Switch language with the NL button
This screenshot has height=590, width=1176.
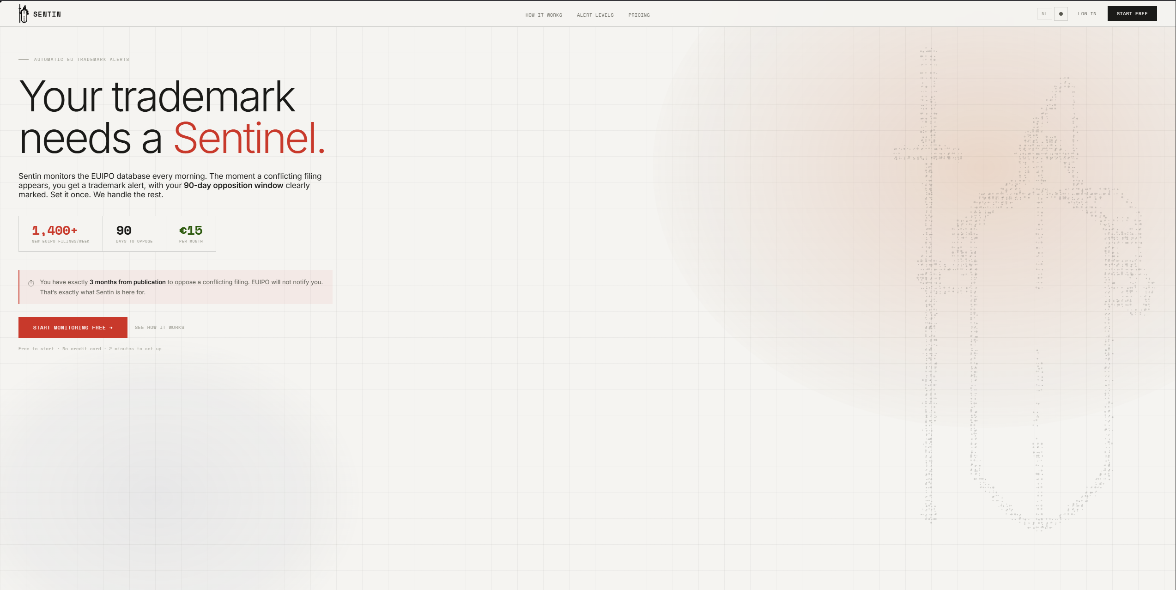pyautogui.click(x=1044, y=14)
